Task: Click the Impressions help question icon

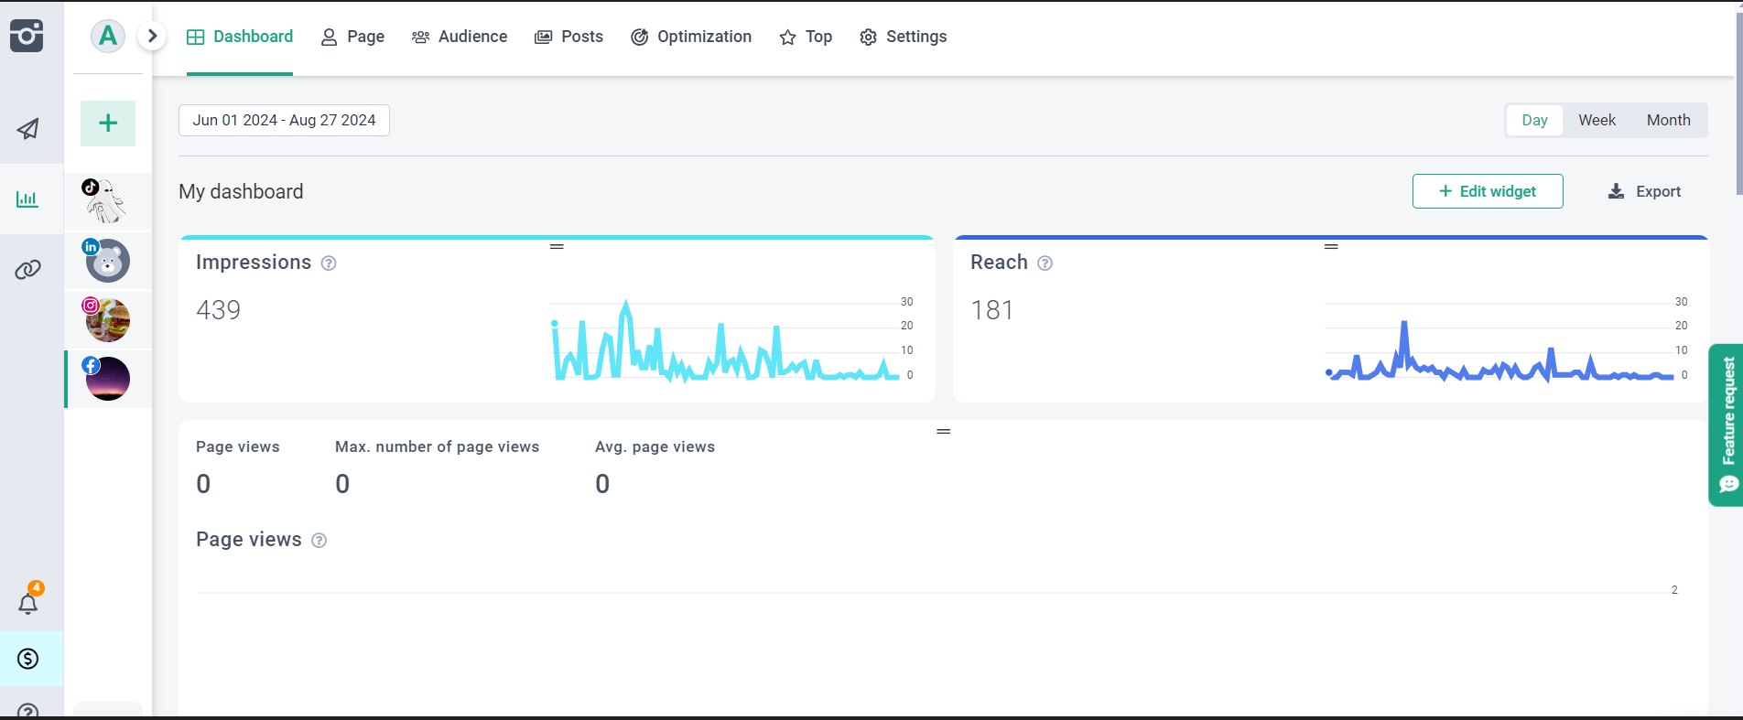Action: pos(329,263)
